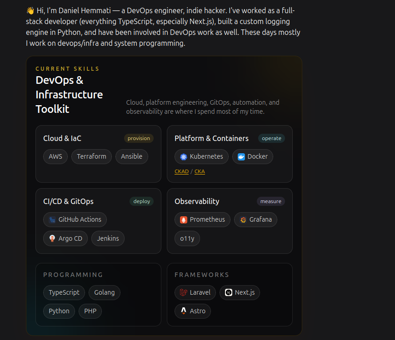Viewport: 395px width, 340px height.
Task: Select the Terraform skill chip
Action: click(91, 156)
